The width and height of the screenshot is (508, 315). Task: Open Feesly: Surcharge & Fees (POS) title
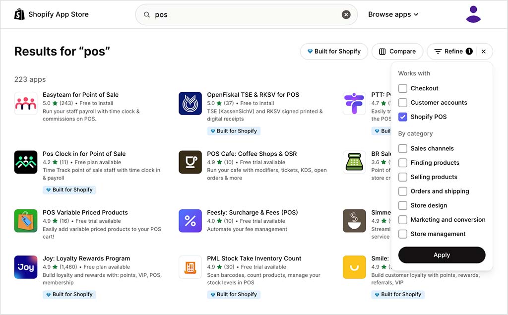pyautogui.click(x=253, y=213)
